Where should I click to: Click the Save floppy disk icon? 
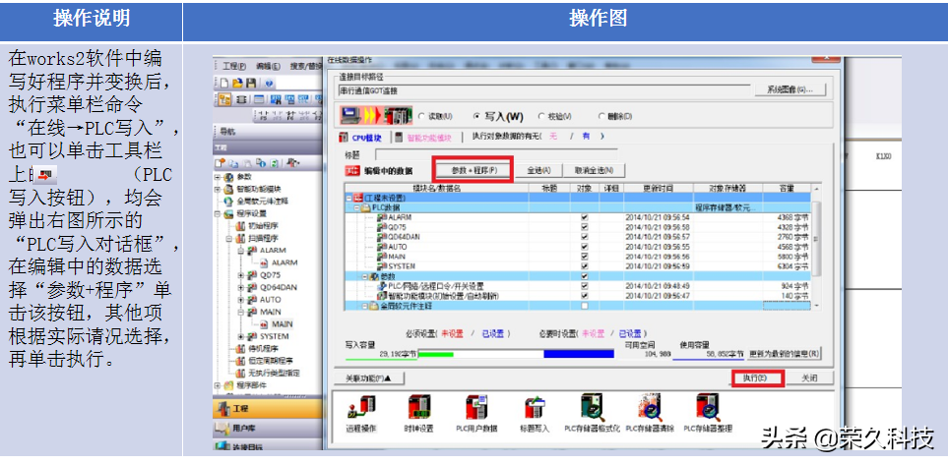(250, 83)
